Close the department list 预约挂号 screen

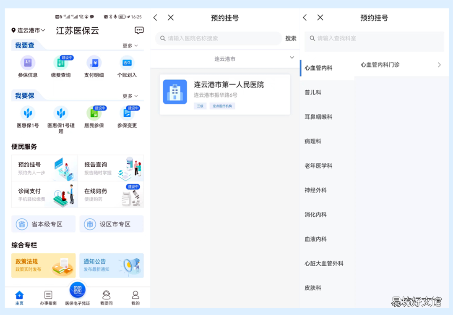pos(320,18)
